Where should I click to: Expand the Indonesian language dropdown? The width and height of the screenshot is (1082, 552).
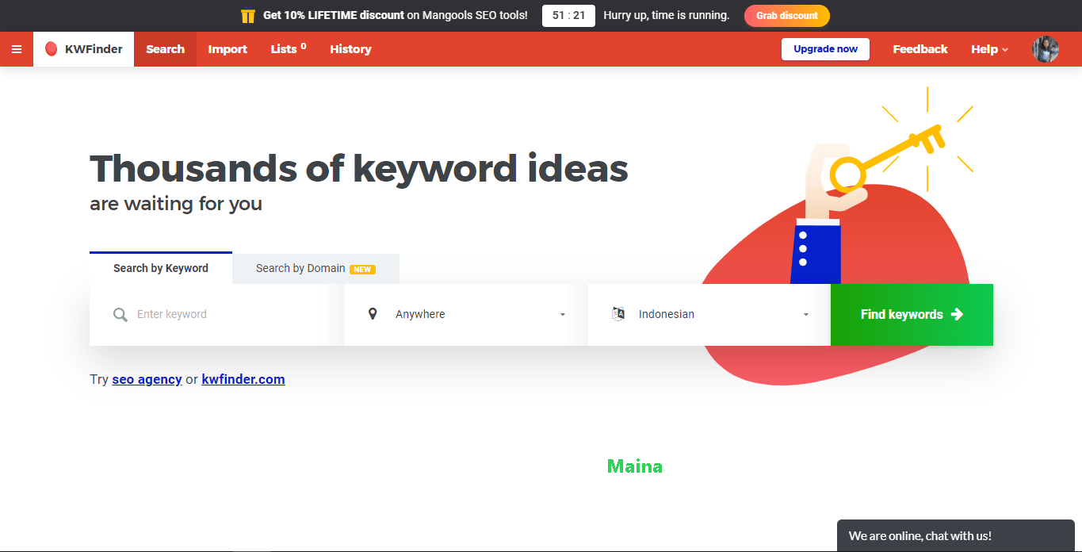[709, 315]
